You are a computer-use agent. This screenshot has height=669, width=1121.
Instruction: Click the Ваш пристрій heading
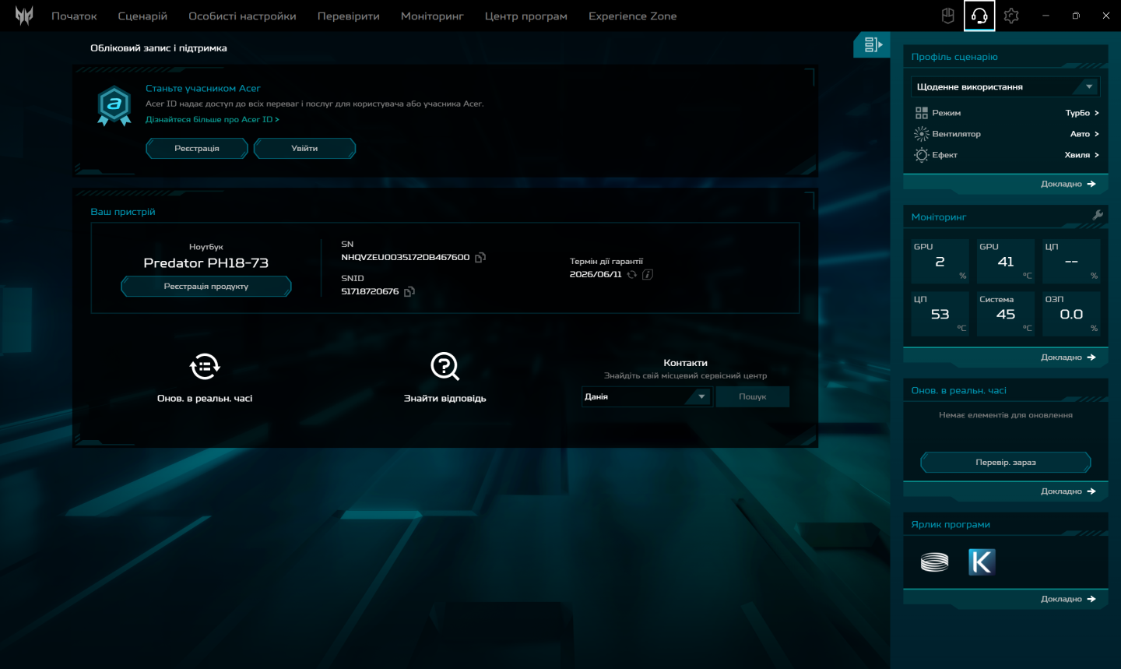(x=123, y=212)
